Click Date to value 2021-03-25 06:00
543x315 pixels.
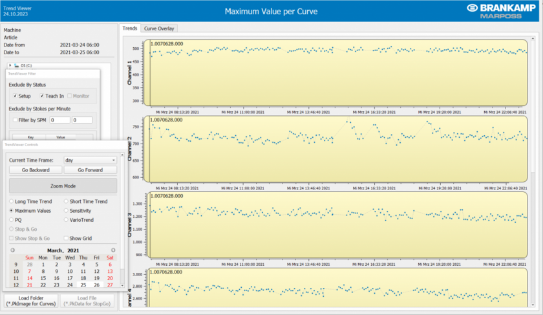pos(80,52)
